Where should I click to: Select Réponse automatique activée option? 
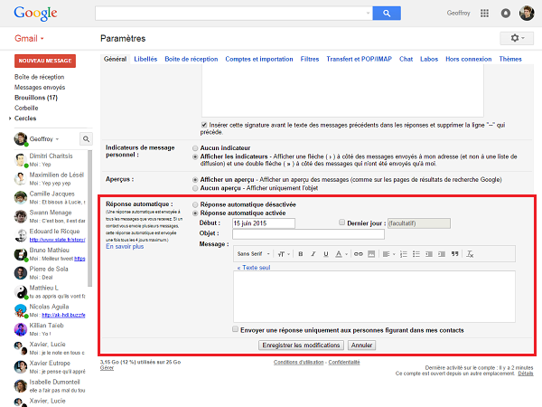pyautogui.click(x=195, y=213)
